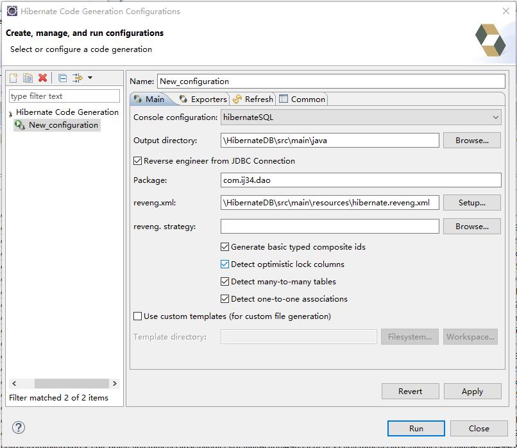Click the Collapse All toolbar icon
517x448 pixels.
tap(63, 78)
